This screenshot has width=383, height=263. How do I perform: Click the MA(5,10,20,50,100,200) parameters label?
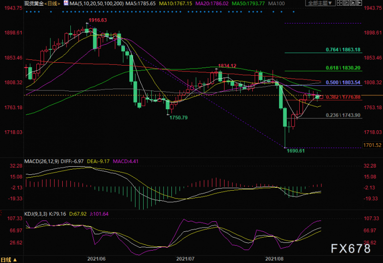[97, 3]
